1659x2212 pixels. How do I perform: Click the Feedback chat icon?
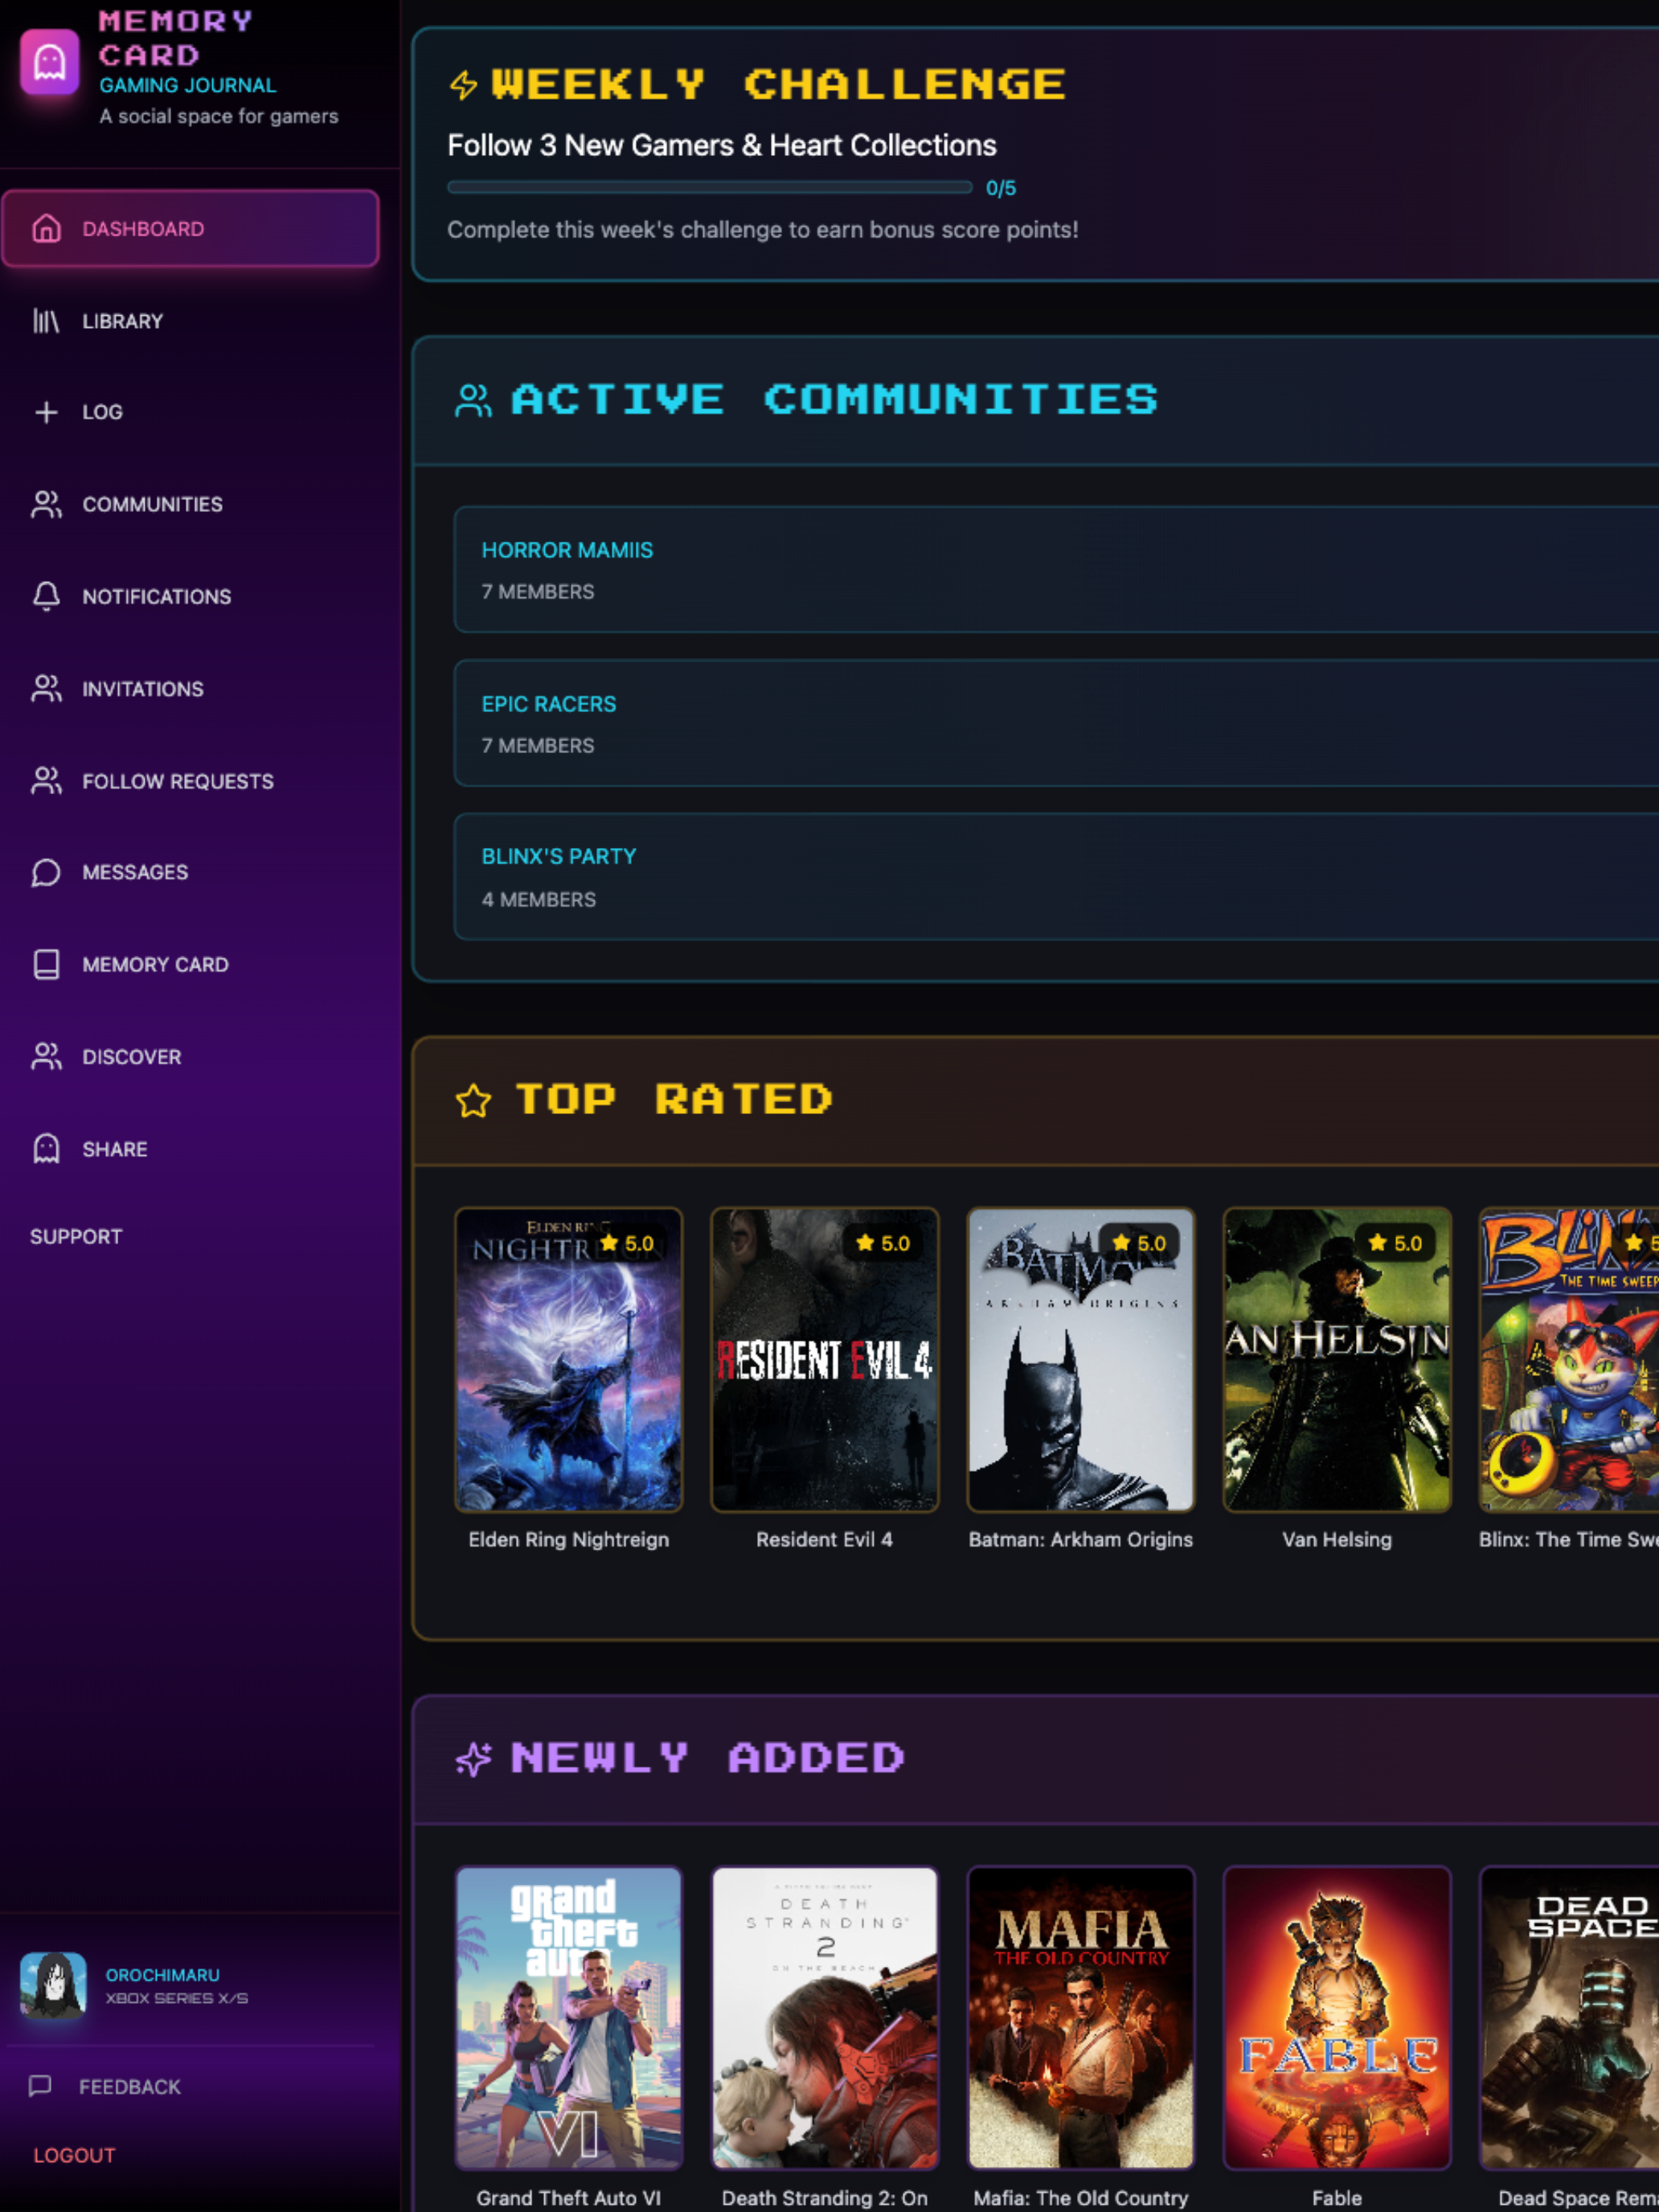click(x=40, y=2085)
